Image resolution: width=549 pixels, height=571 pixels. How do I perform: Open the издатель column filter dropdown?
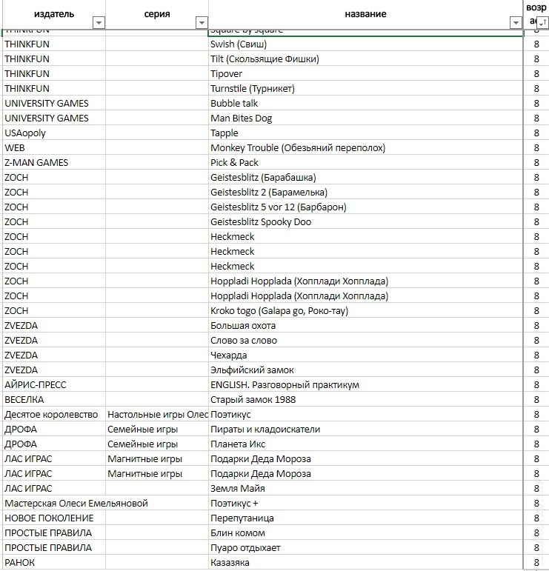point(99,23)
